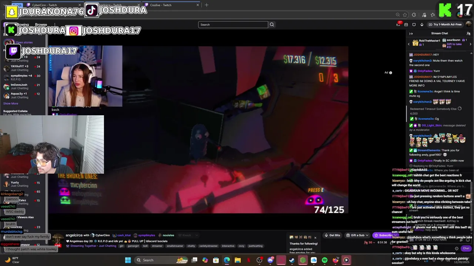Viewport: 474px width, 266px height.
Task: Click the browser zoom magnifier icon
Action: (x=398, y=15)
